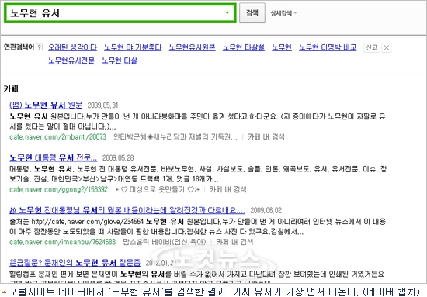Click the search box containing 노무현 유서
The image size is (427, 297).
pyautogui.click(x=120, y=12)
